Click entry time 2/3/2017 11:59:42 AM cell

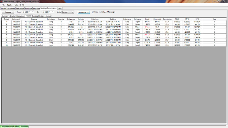[x=95, y=43]
